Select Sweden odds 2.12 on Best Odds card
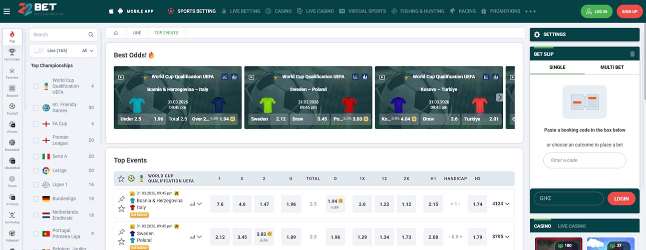Viewport: 646px width, 250px height. (268, 119)
